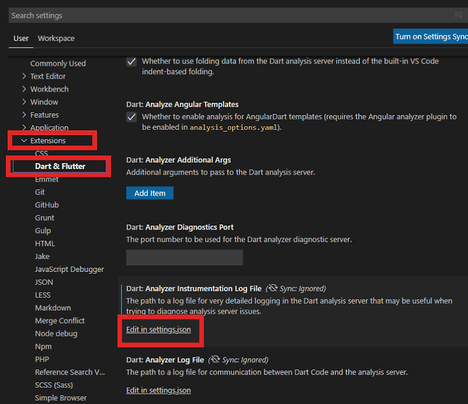
Task: Click the Analyzer Additional Args setting title
Action: tap(178, 160)
